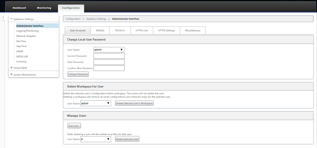Collapse the Appliance Settings tree section
This screenshot has width=317, height=148.
(11, 19)
